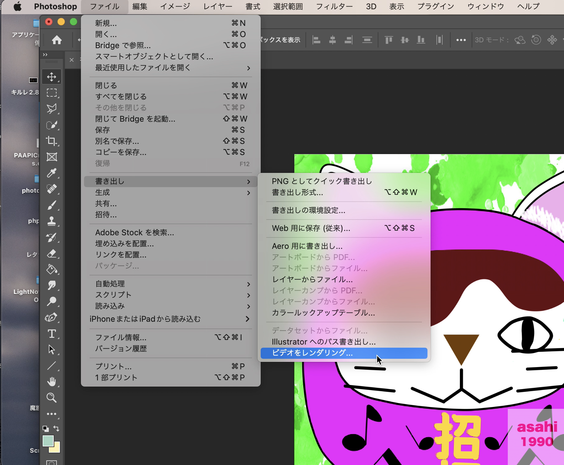
Task: Select the Line tool
Action: [52, 366]
